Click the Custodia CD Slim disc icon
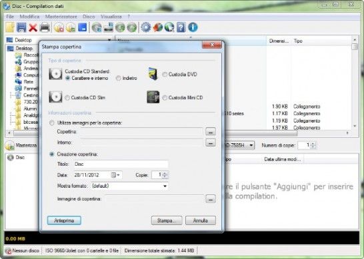364x259 pixels. pos(55,97)
